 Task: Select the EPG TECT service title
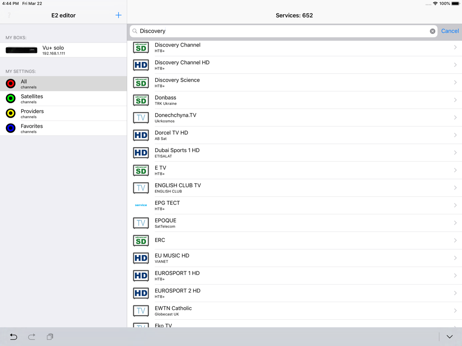tap(167, 203)
